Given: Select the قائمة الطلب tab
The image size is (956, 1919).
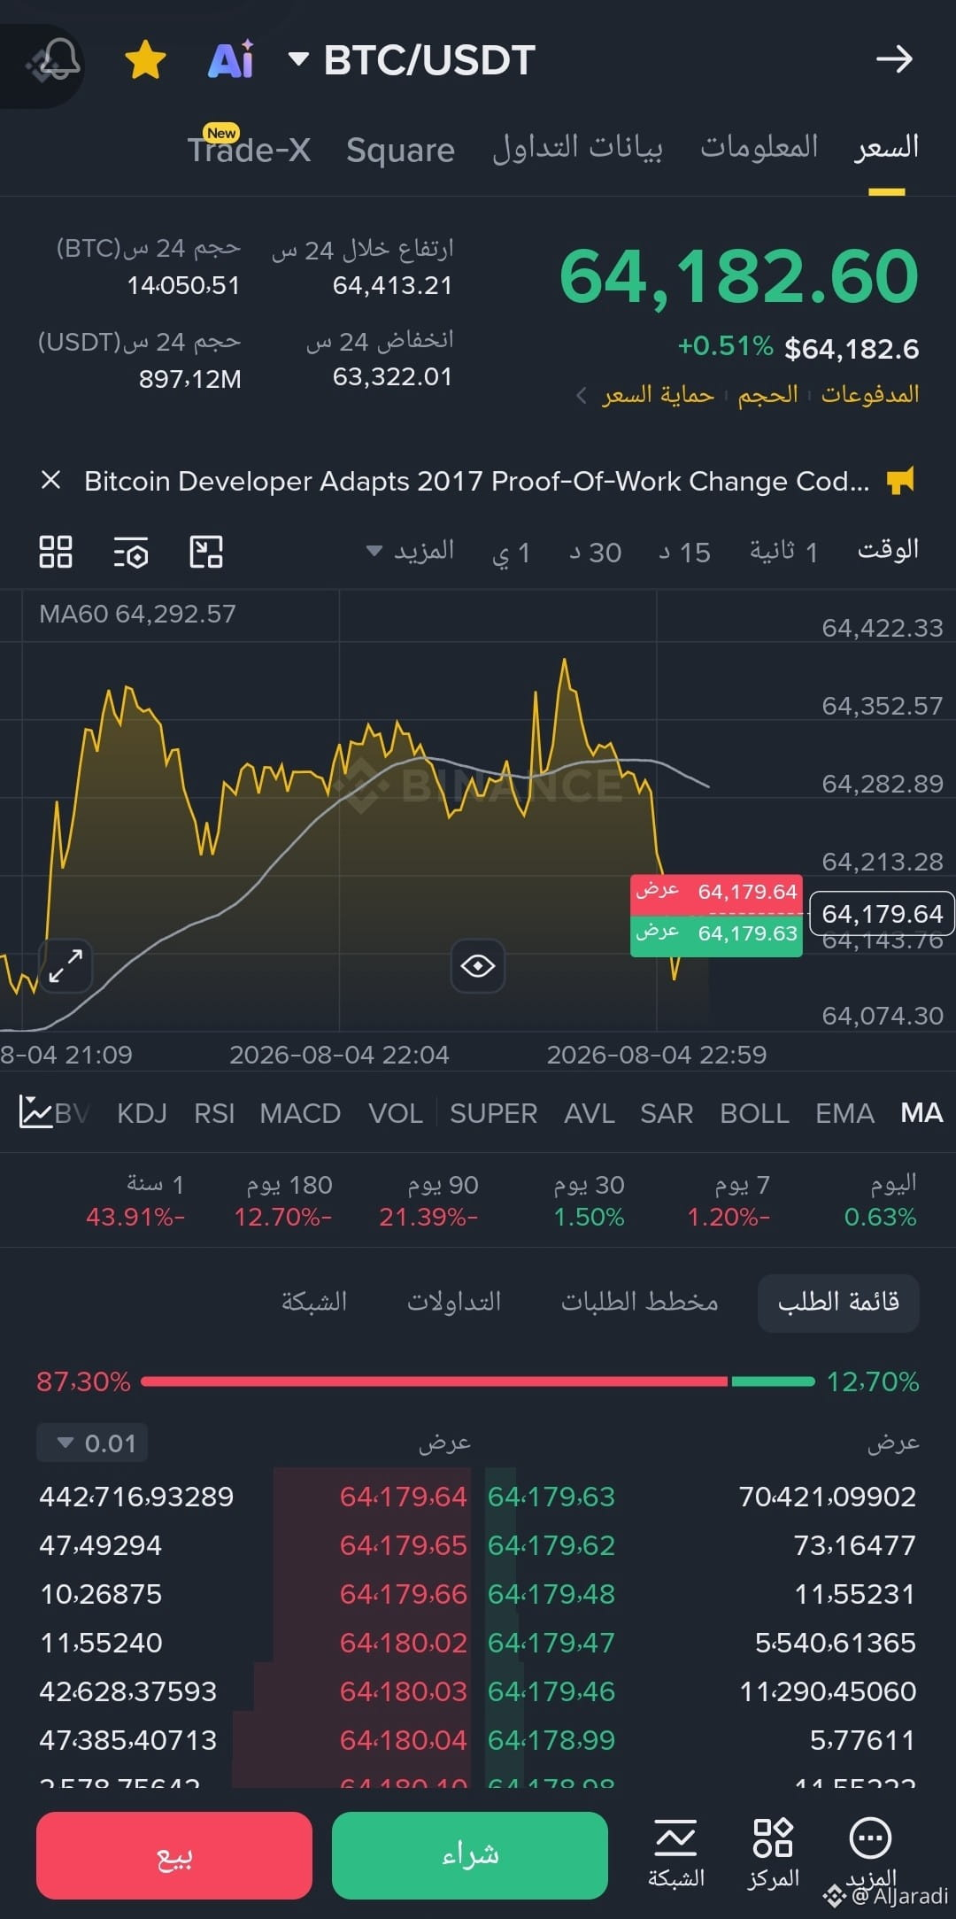Looking at the screenshot, I should (x=838, y=1302).
